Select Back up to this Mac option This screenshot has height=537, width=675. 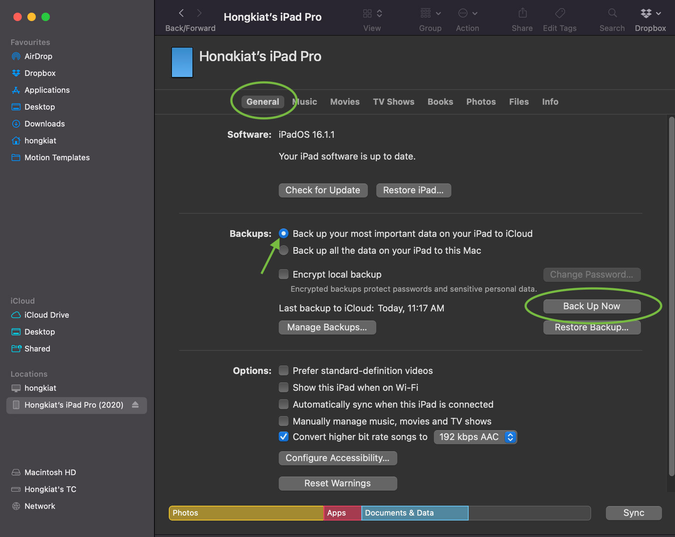pyautogui.click(x=284, y=251)
